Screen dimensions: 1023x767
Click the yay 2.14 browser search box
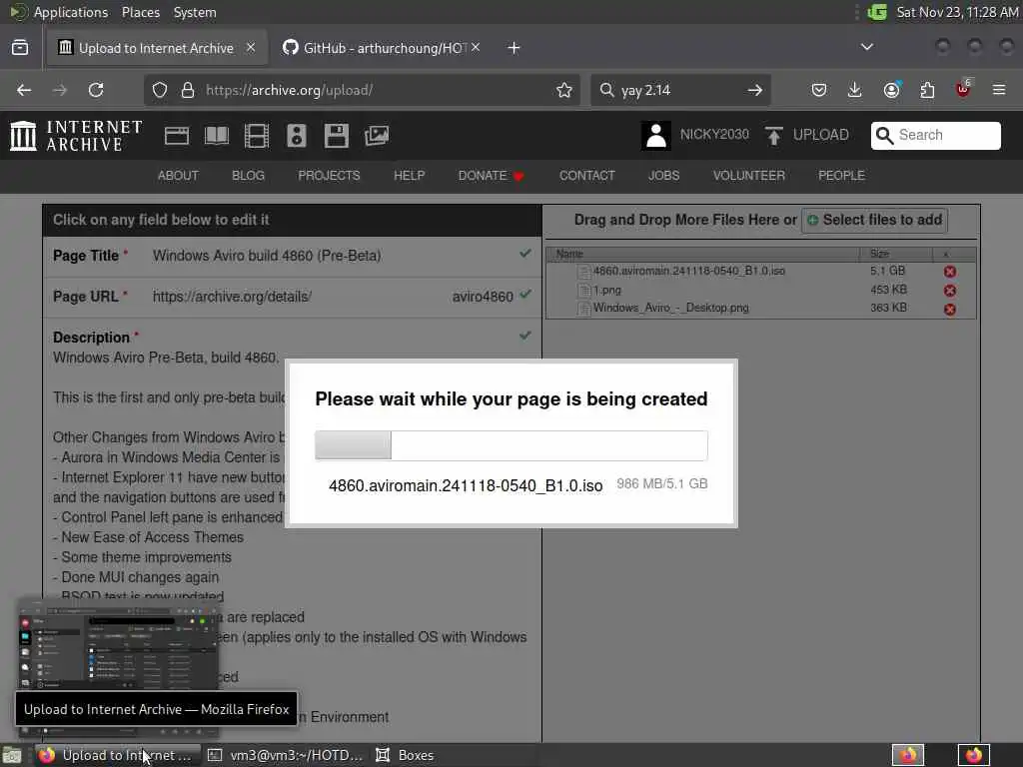tap(680, 90)
